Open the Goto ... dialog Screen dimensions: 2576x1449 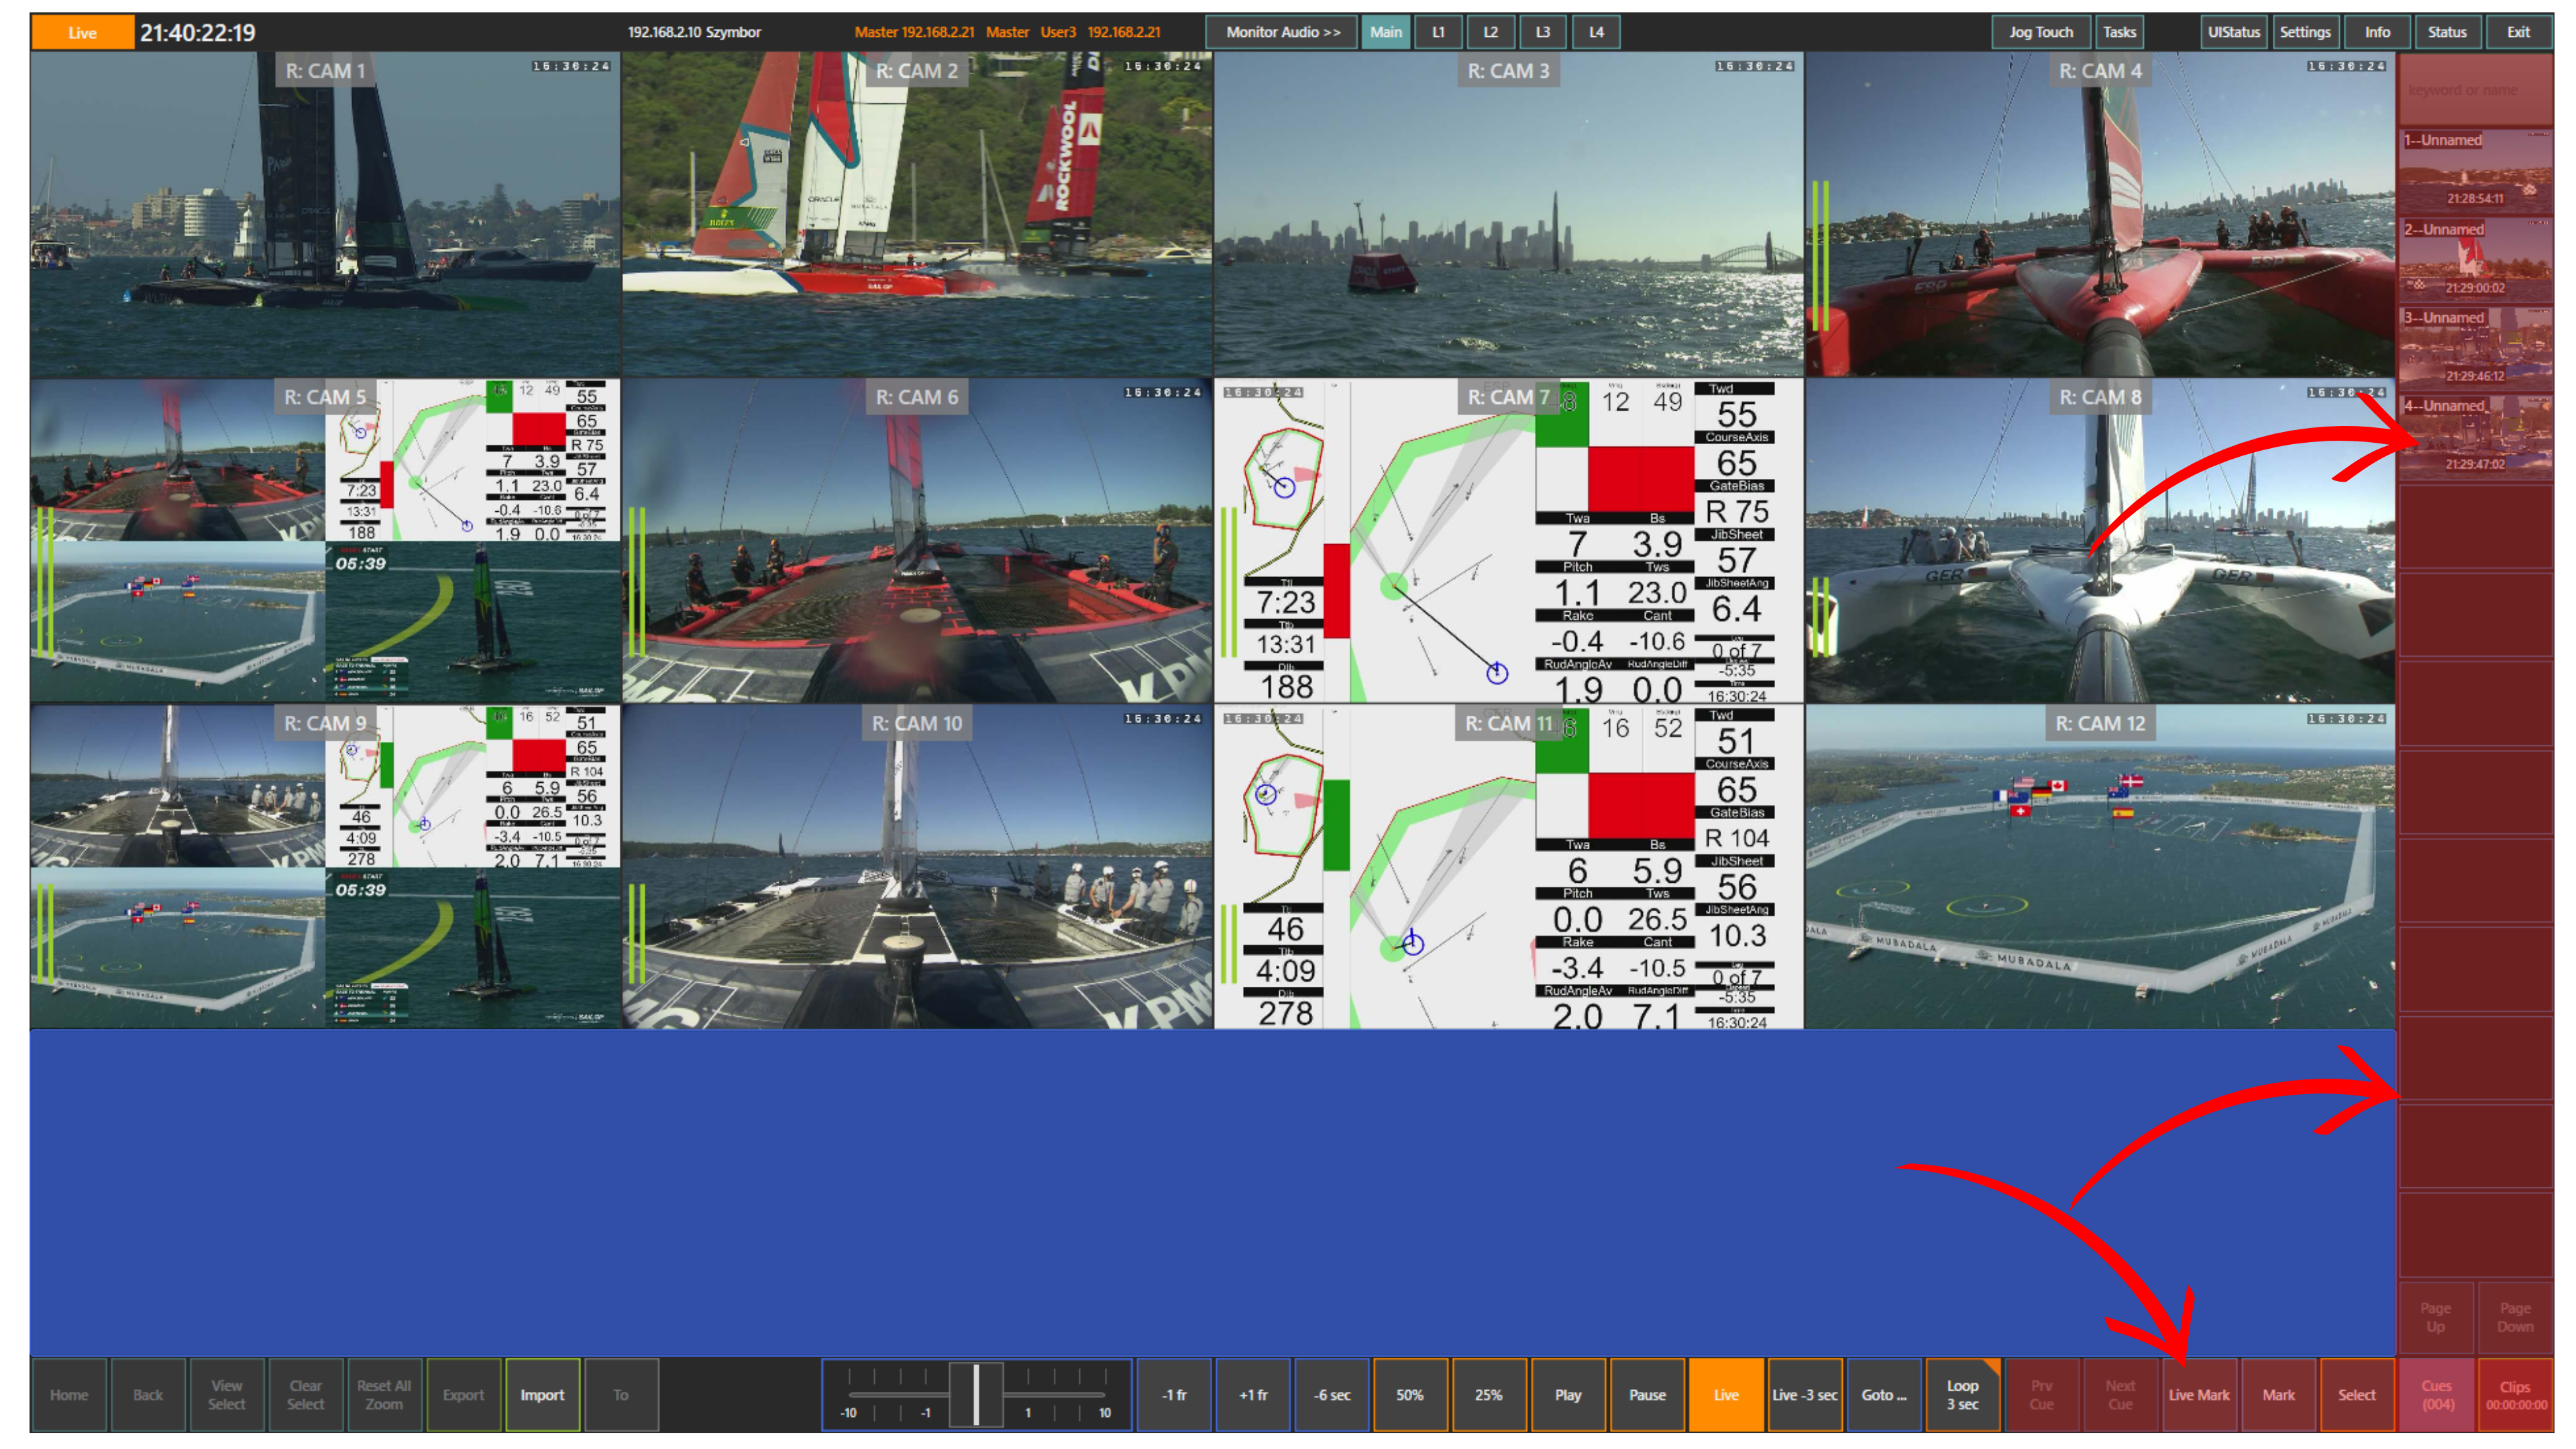(x=1884, y=1394)
